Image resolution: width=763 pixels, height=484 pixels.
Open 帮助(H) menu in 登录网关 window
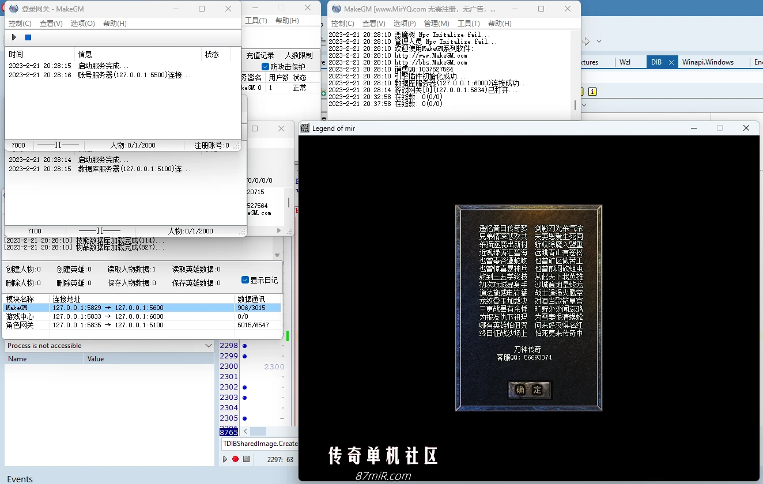115,24
